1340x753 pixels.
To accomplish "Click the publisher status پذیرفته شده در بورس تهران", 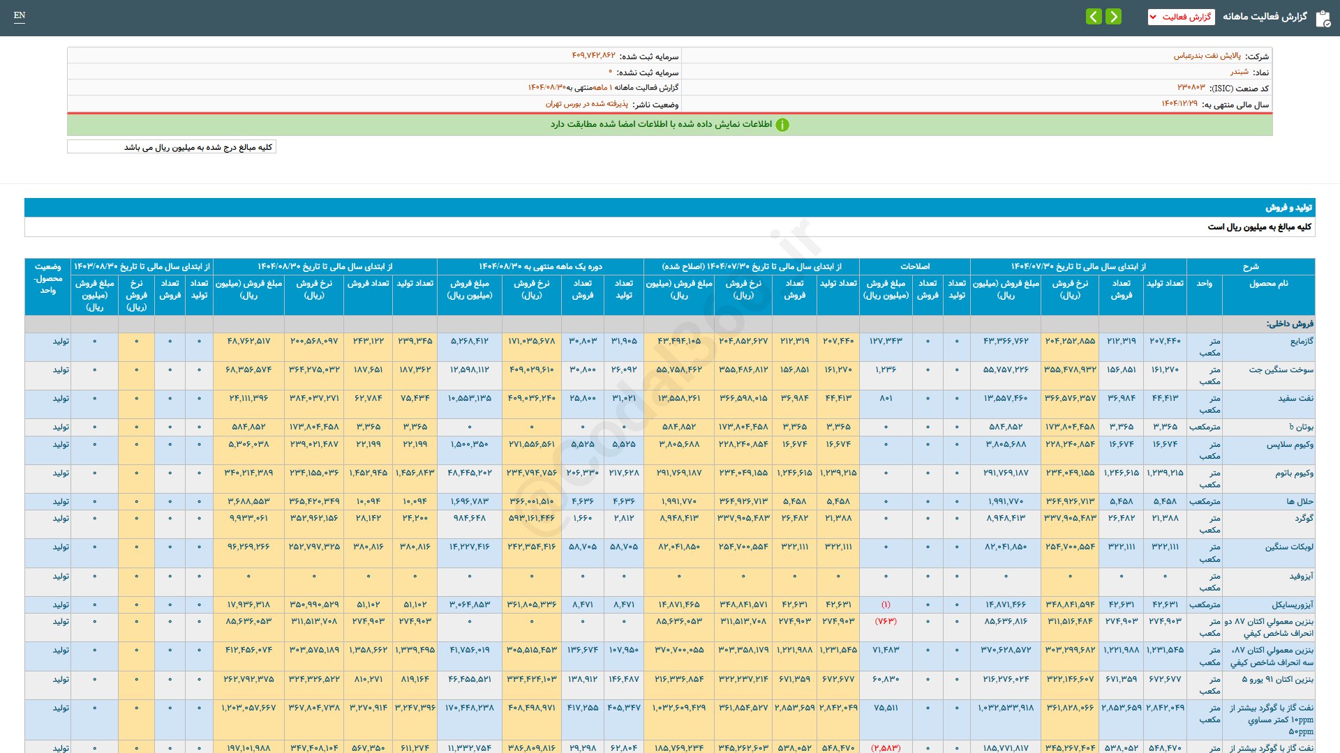I will pyautogui.click(x=586, y=104).
